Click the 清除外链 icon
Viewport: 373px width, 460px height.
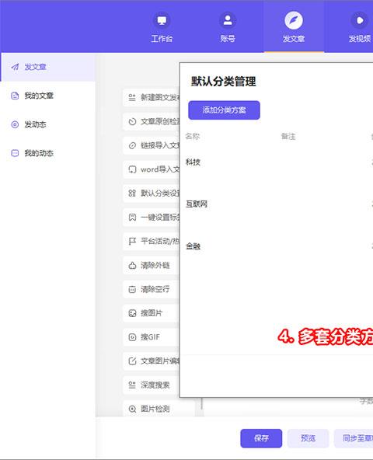click(132, 266)
